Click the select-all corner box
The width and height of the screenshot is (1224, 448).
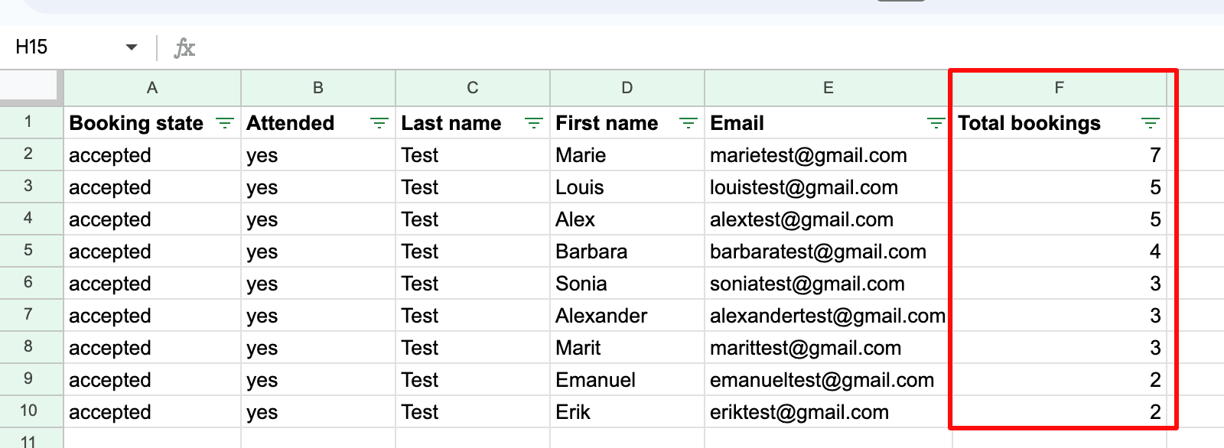pyautogui.click(x=29, y=86)
